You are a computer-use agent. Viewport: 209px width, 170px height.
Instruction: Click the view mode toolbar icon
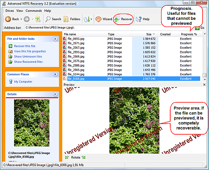click(x=87, y=19)
